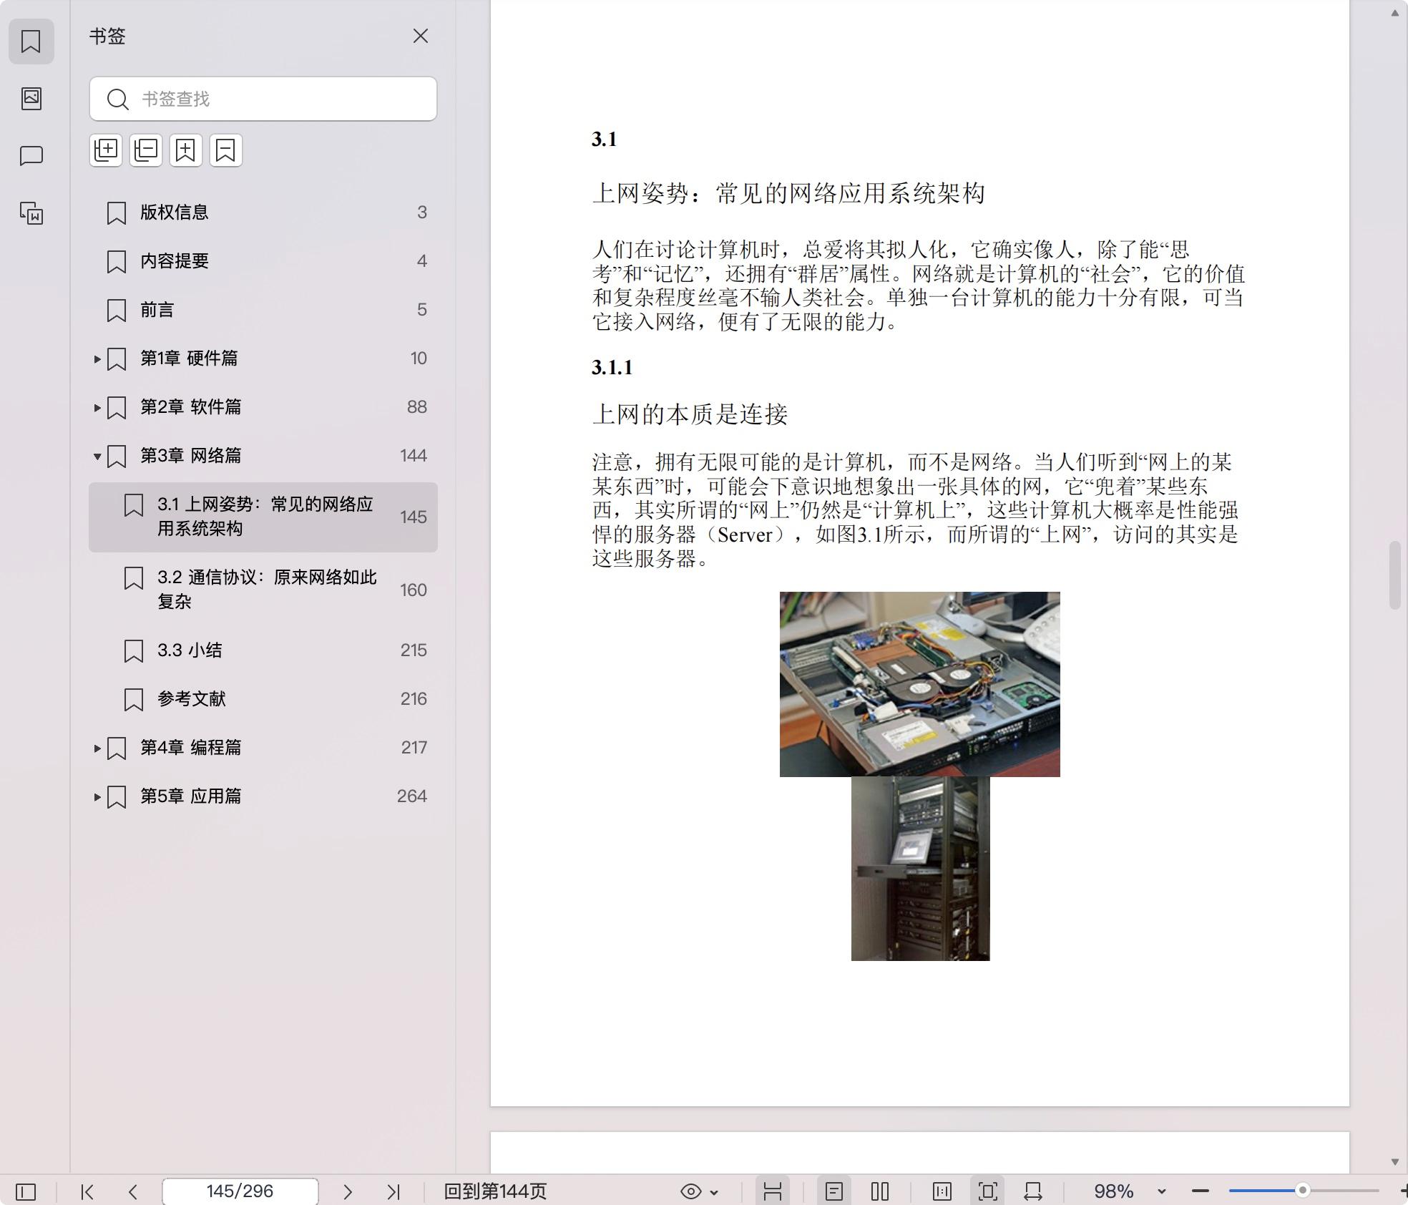Select bookmark 3.2 通信协议
Image resolution: width=1408 pixels, height=1205 pixels.
[263, 590]
